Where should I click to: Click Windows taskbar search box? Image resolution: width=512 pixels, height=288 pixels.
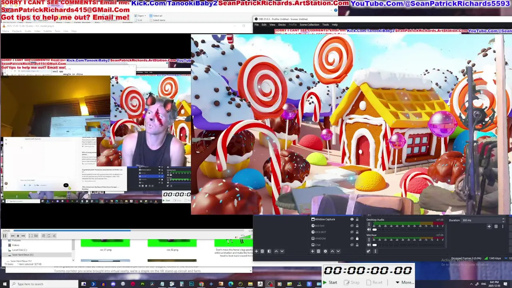(x=44, y=284)
